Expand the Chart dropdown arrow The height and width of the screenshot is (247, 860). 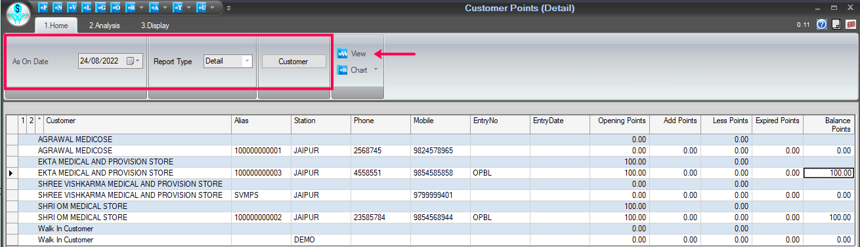[376, 70]
